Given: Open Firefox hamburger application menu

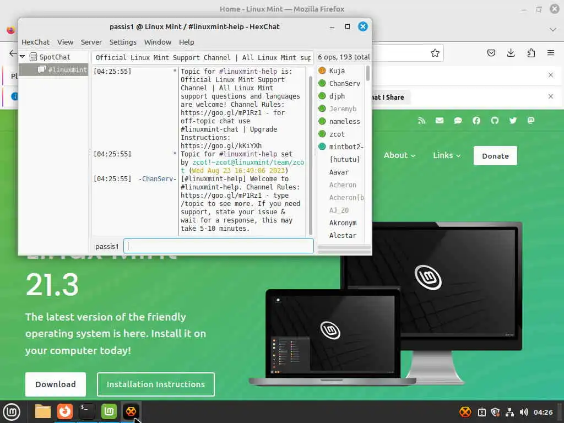Looking at the screenshot, I should 551,53.
